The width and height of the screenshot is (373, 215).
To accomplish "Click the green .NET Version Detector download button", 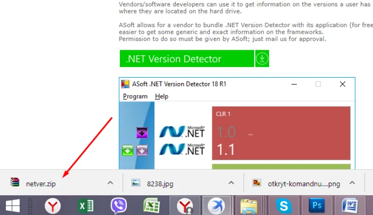I will tap(186, 59).
